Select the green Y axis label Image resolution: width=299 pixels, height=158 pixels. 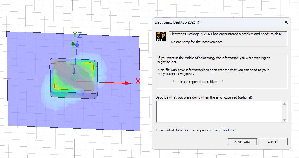click(x=74, y=34)
